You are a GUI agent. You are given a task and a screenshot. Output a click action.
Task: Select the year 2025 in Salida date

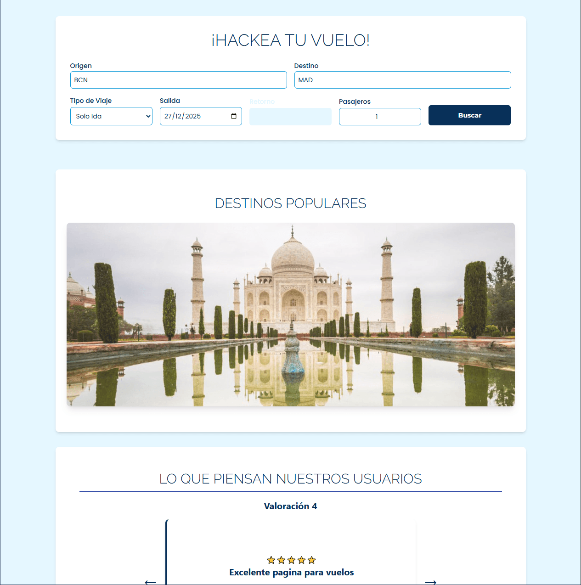click(193, 116)
